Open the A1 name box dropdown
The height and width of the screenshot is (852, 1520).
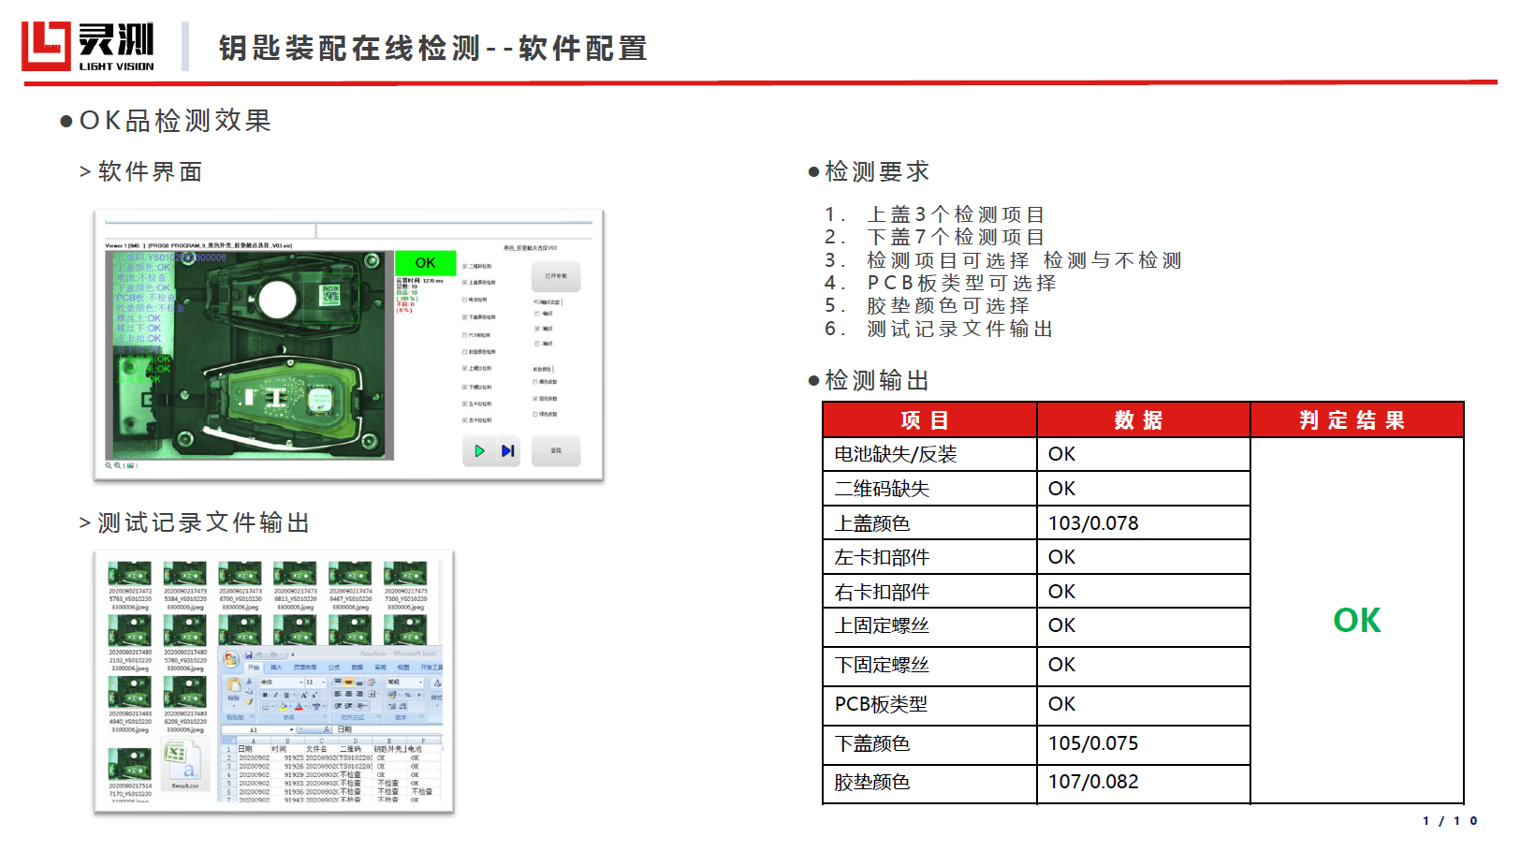(x=292, y=729)
